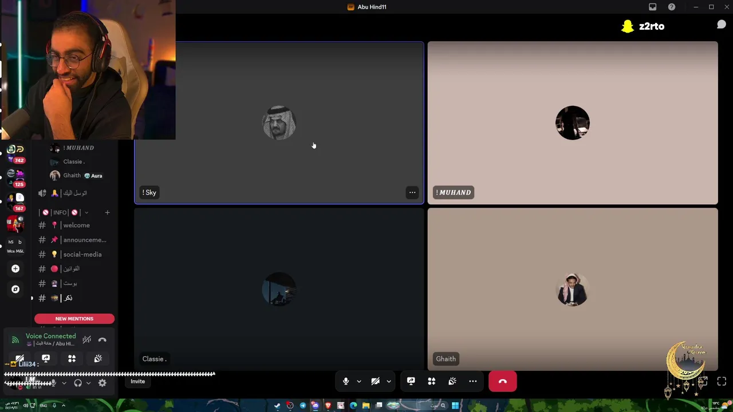
Task: Turn on camera in voice panel
Action: (x=19, y=359)
